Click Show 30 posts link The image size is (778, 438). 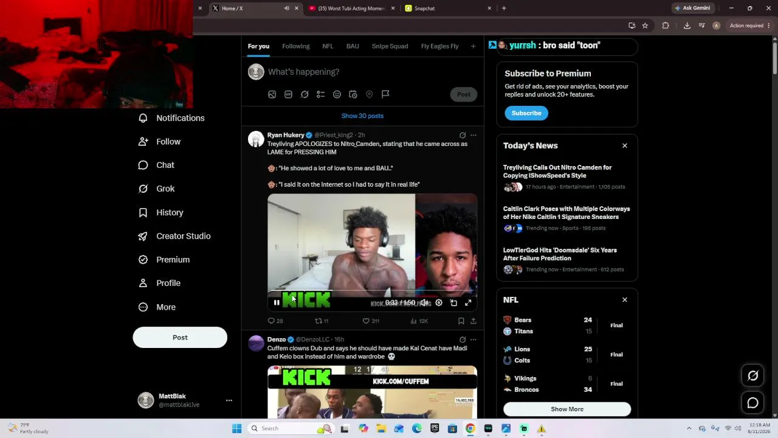[x=362, y=116]
